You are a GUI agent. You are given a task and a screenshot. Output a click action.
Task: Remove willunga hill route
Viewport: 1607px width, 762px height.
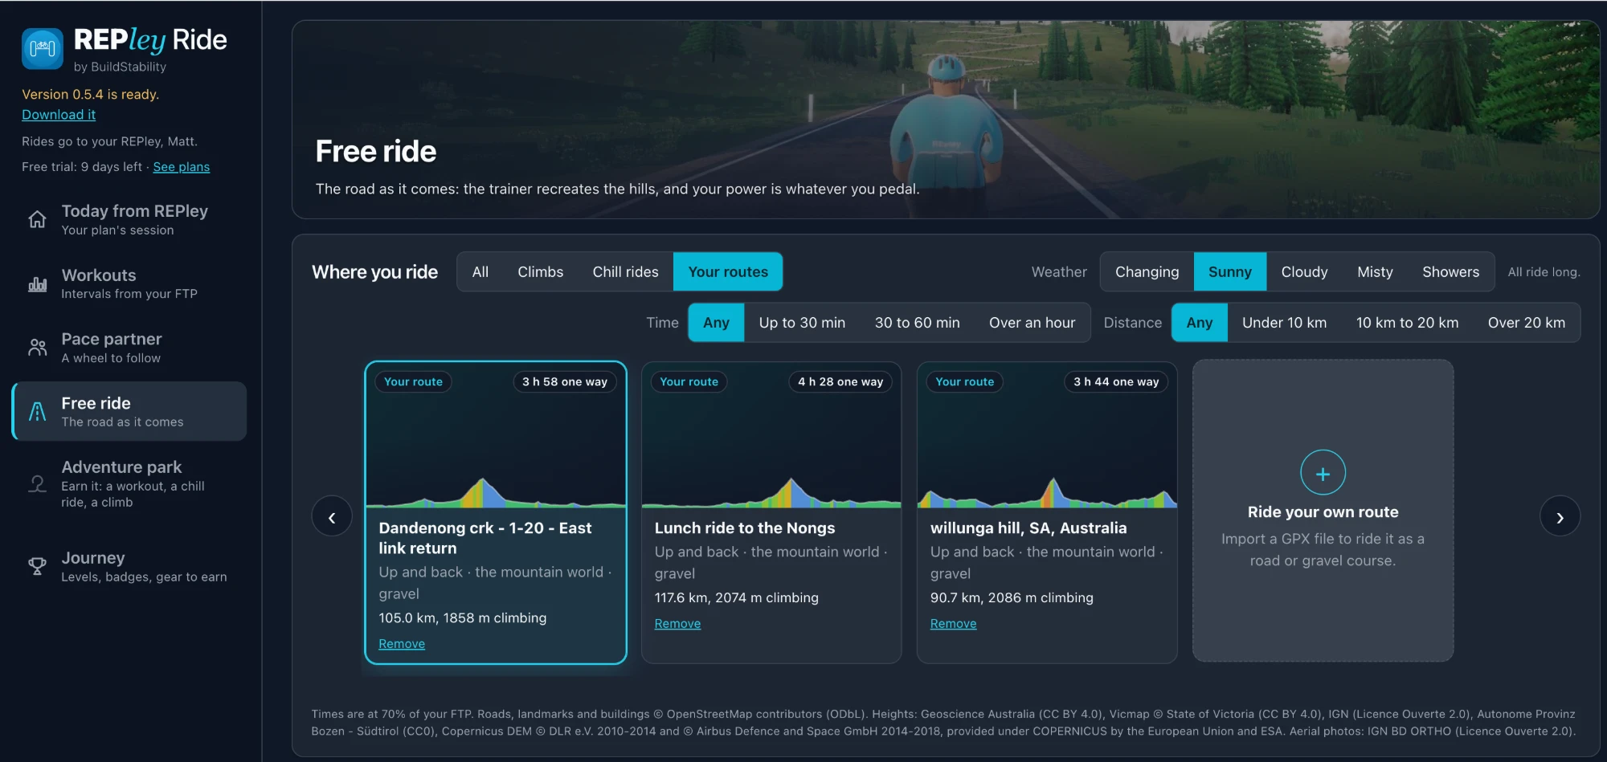tap(953, 624)
